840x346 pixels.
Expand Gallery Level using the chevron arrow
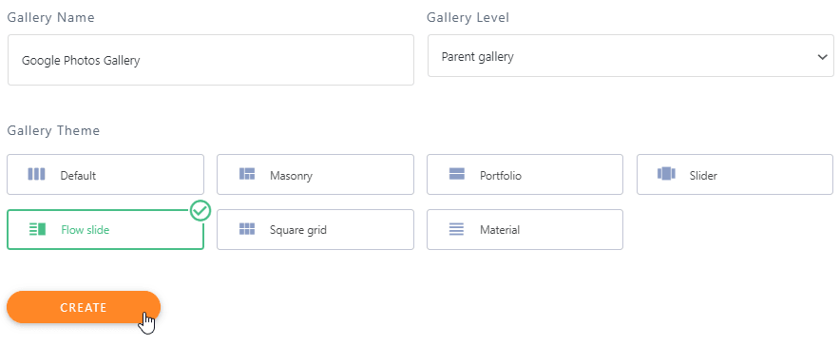(x=823, y=57)
